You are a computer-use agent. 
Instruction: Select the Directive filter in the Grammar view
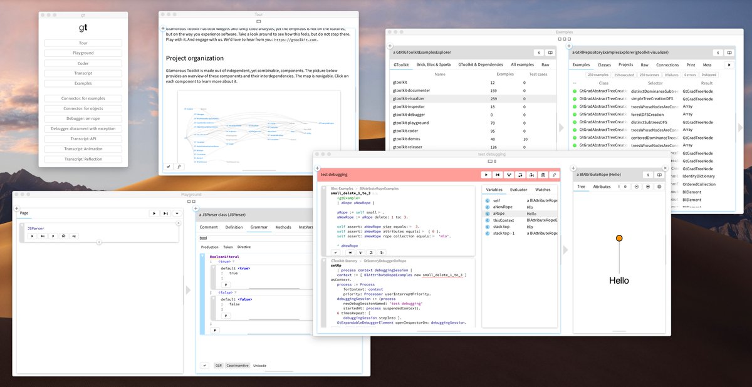pyautogui.click(x=244, y=247)
